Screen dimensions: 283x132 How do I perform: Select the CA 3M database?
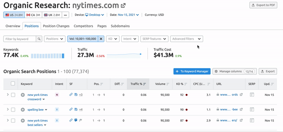click(33, 15)
